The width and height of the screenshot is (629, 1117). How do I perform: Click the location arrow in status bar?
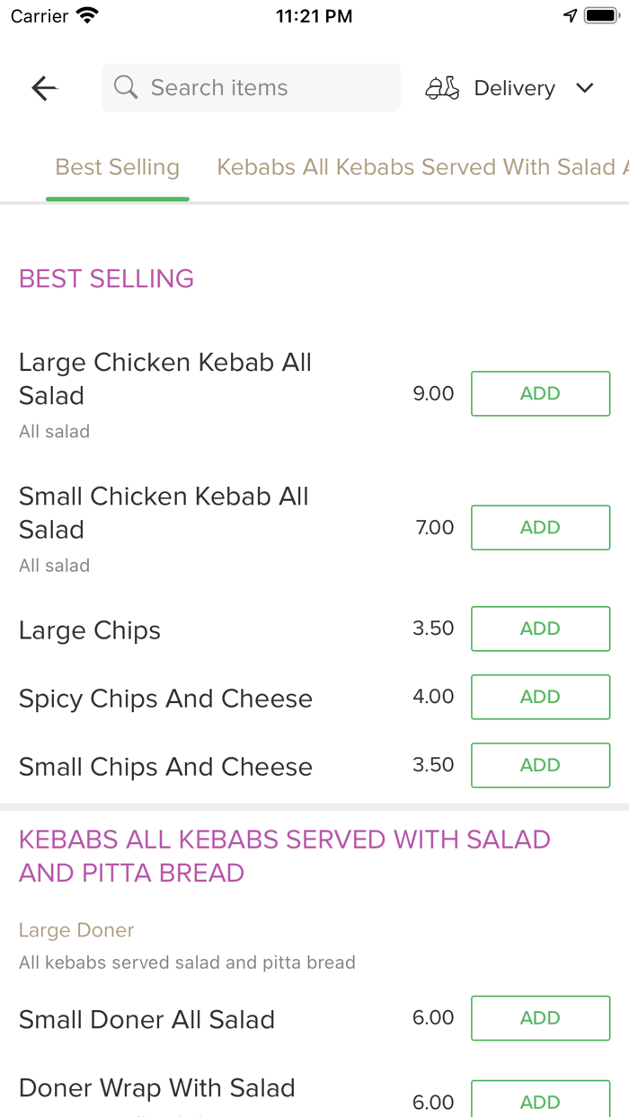coord(570,14)
